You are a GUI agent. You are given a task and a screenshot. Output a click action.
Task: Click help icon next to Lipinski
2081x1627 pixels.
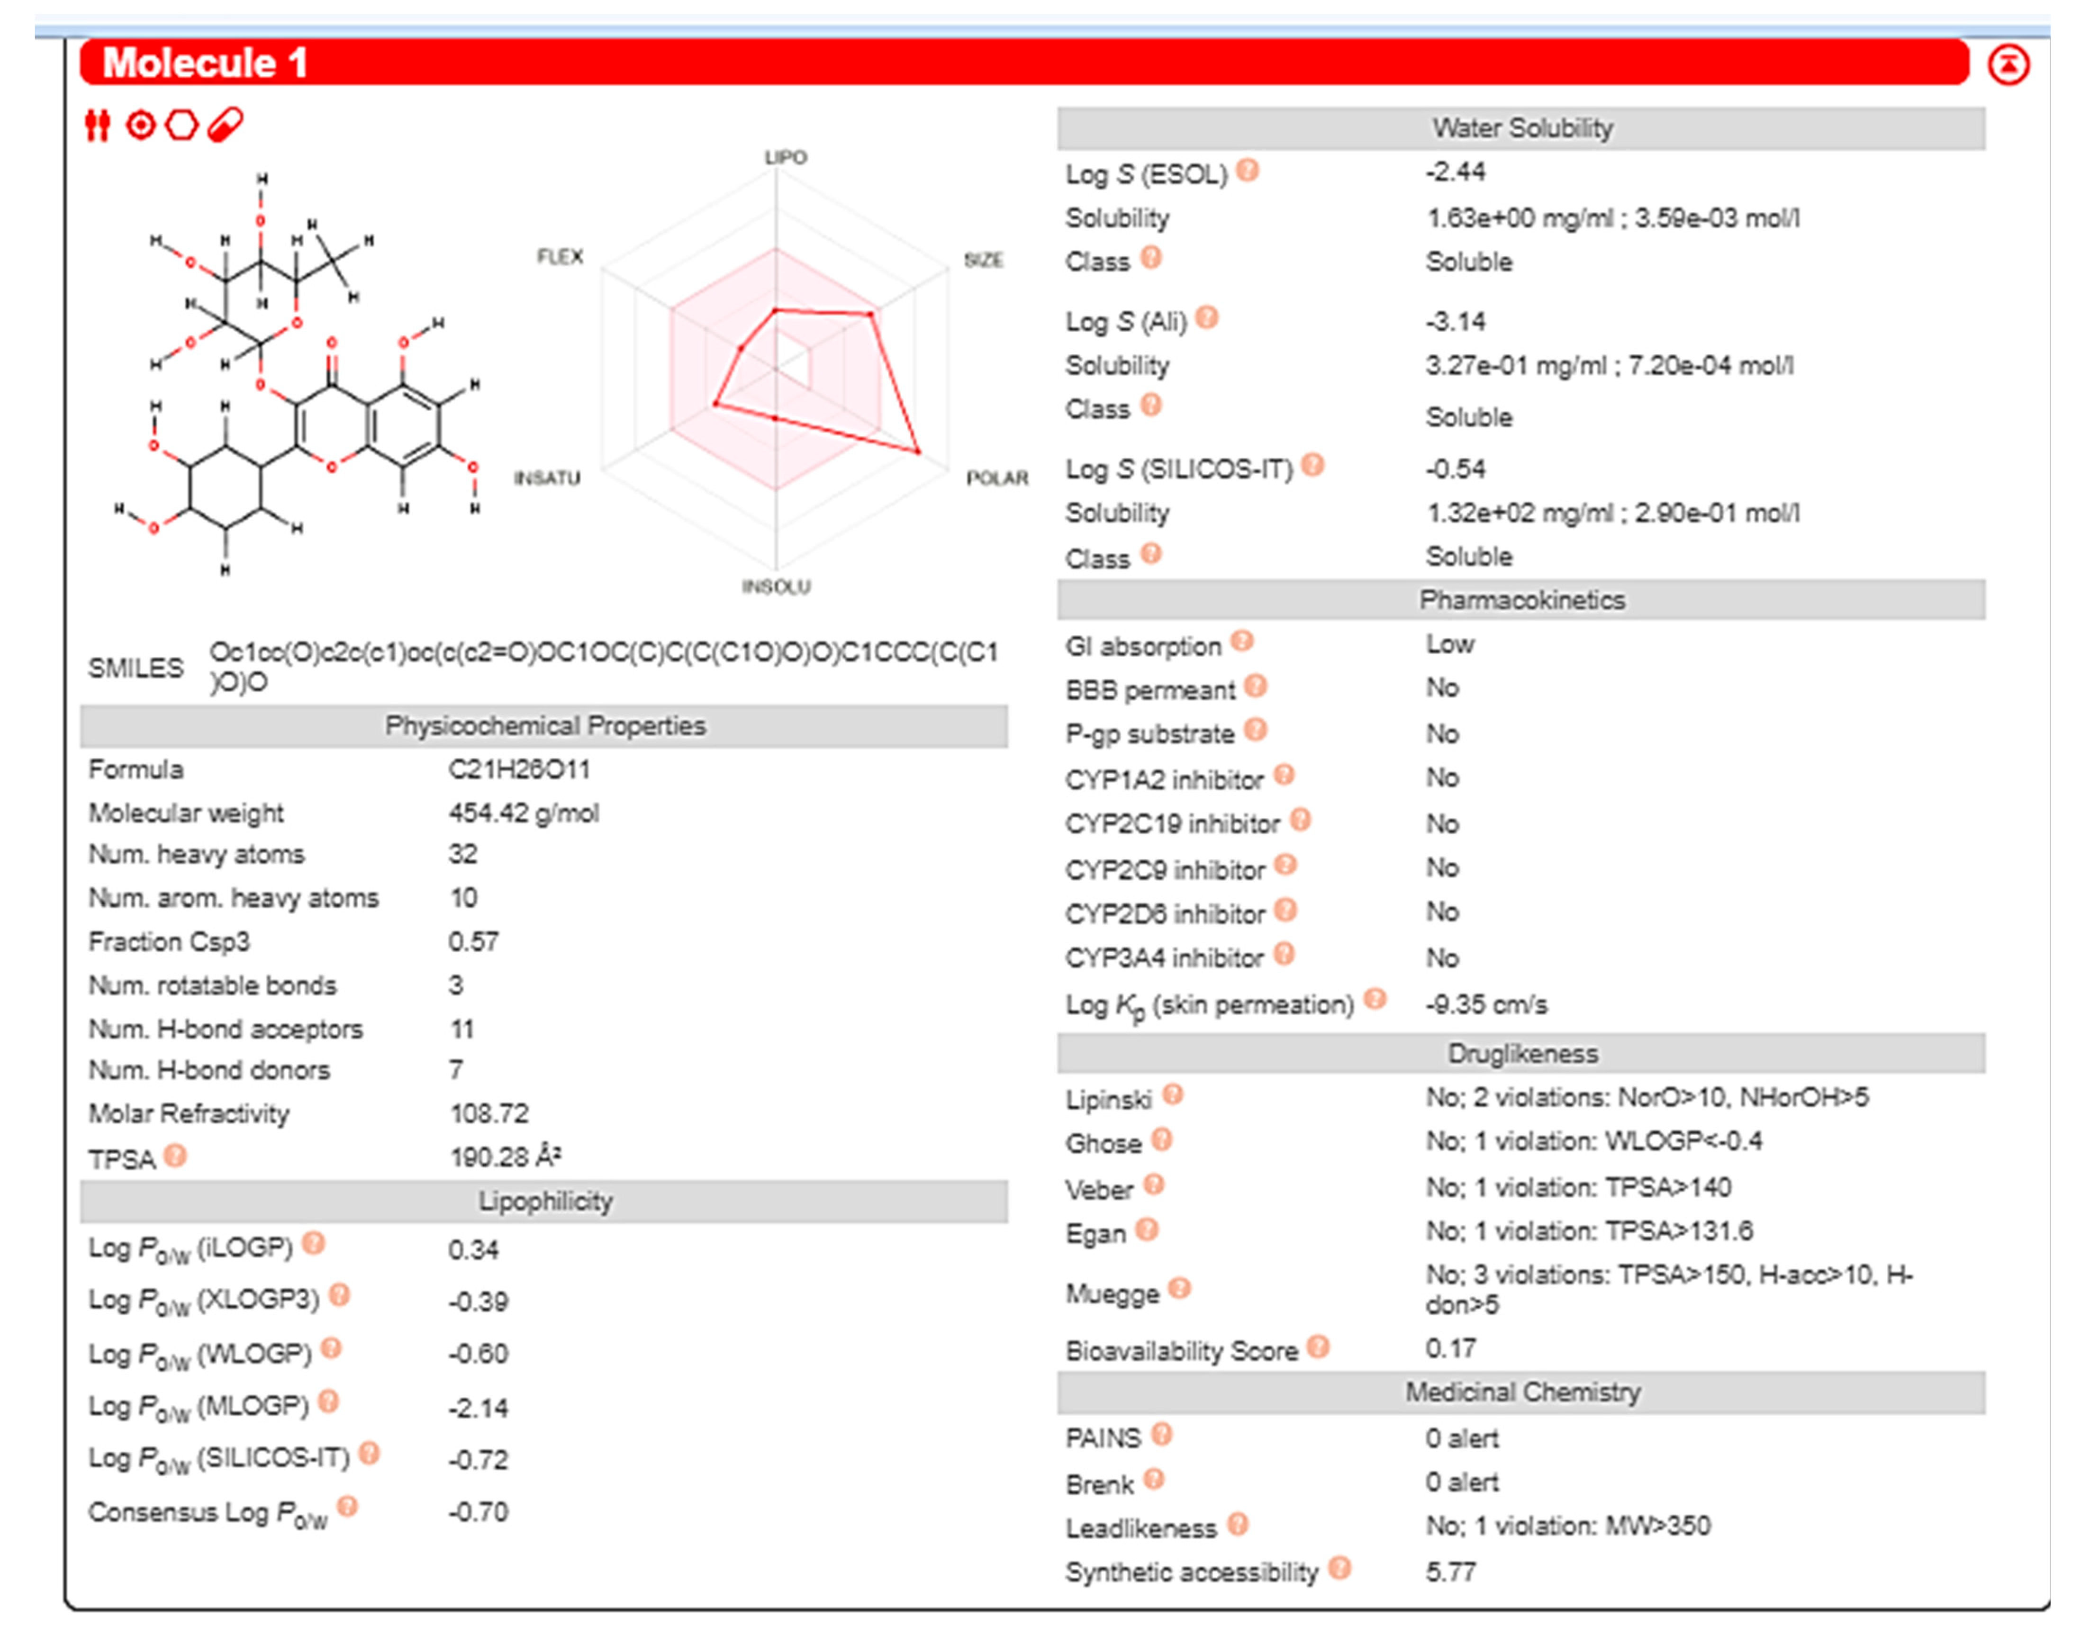pyautogui.click(x=1173, y=1094)
